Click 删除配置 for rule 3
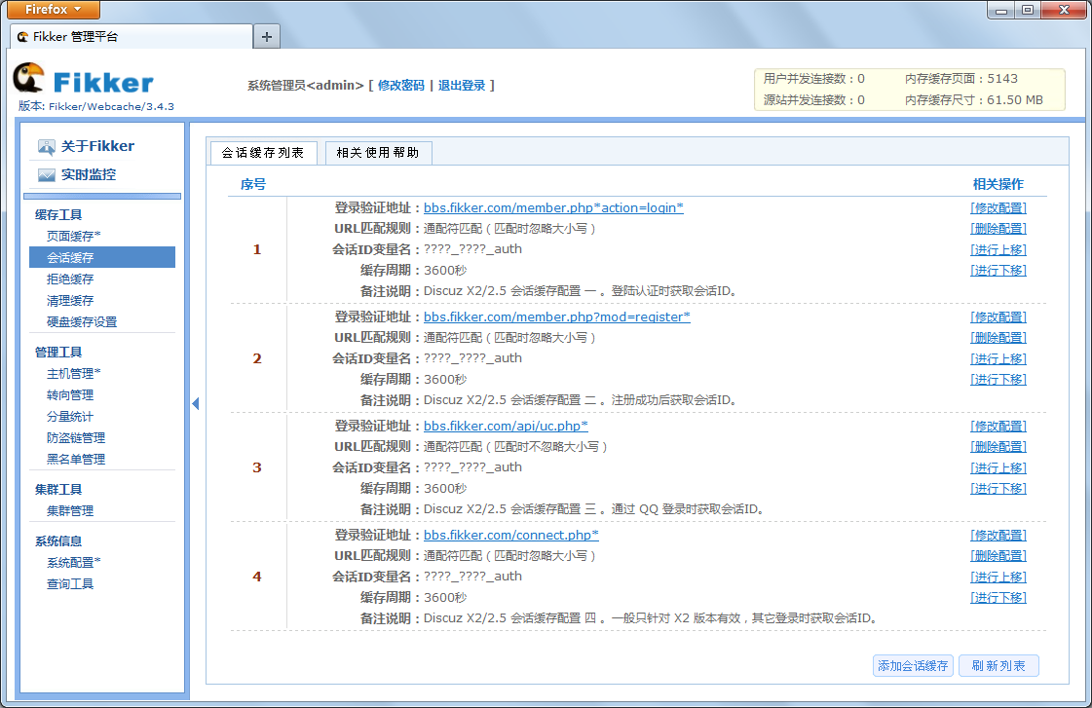The image size is (1092, 708). [998, 447]
